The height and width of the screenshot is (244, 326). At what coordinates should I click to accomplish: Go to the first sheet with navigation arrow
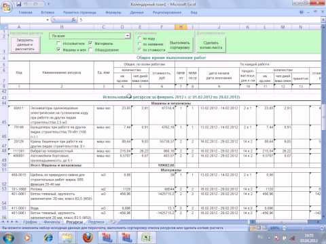[3, 222]
